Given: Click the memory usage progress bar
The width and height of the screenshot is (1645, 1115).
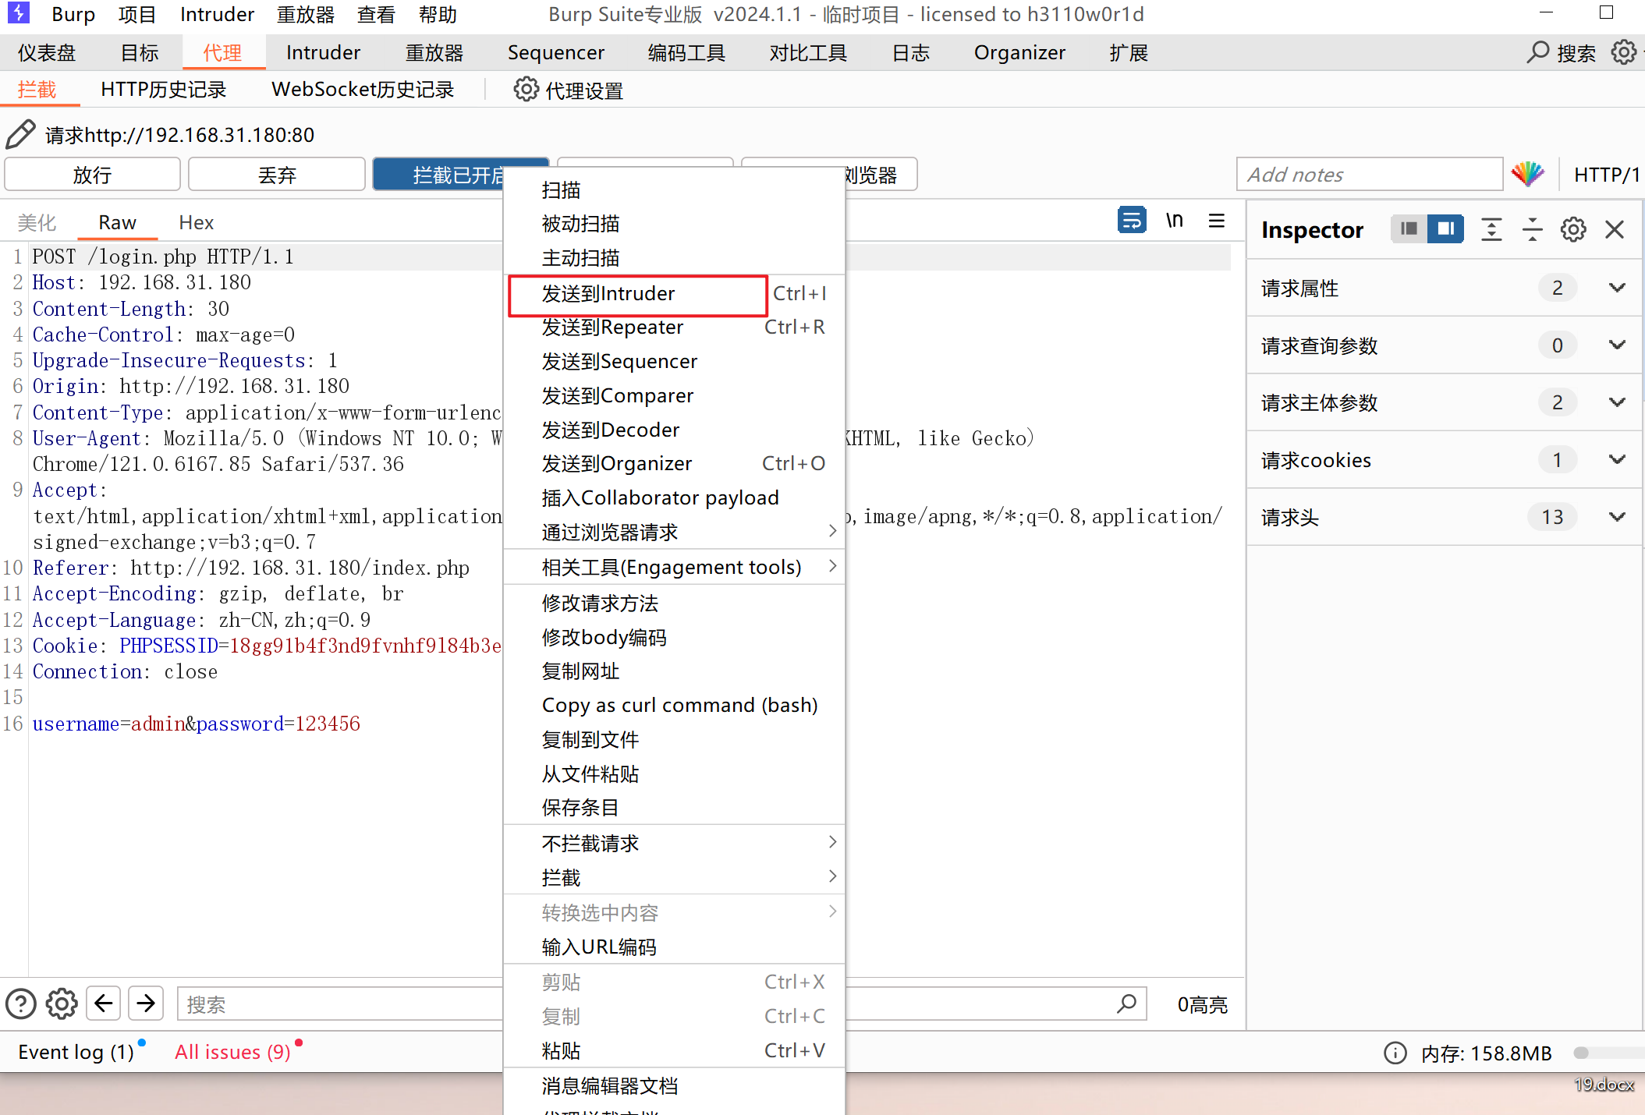Looking at the screenshot, I should pyautogui.click(x=1609, y=1053).
